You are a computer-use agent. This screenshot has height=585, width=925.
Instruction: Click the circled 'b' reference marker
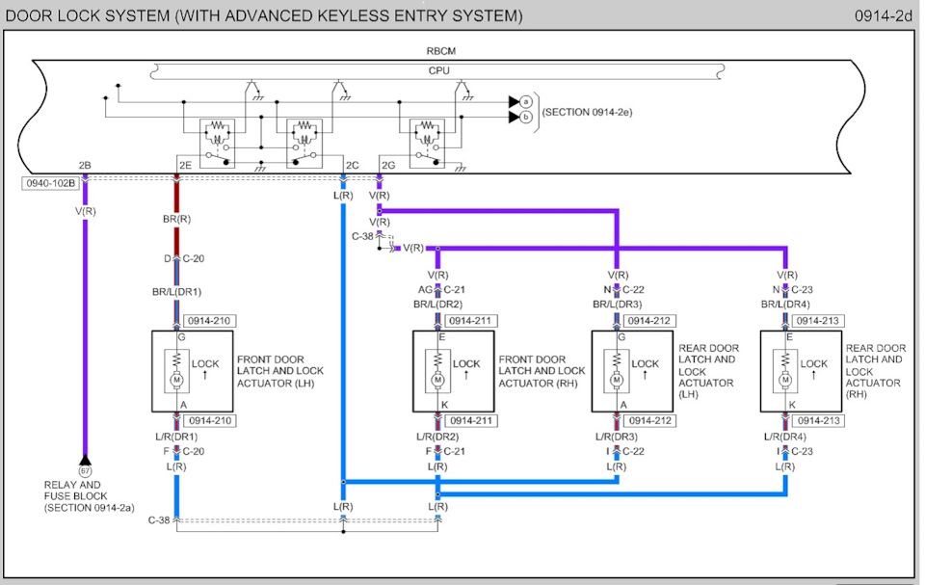click(x=526, y=118)
